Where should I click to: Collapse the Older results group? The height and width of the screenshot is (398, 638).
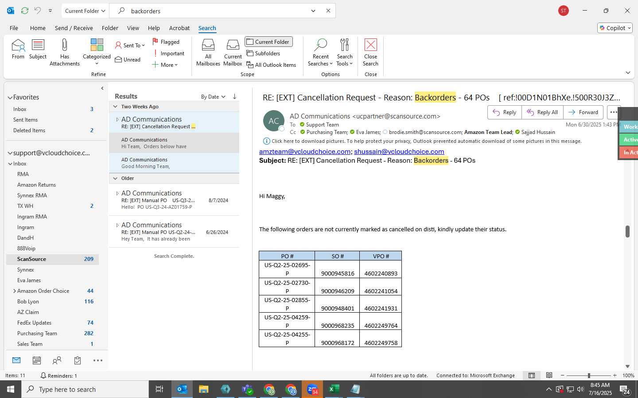click(115, 178)
